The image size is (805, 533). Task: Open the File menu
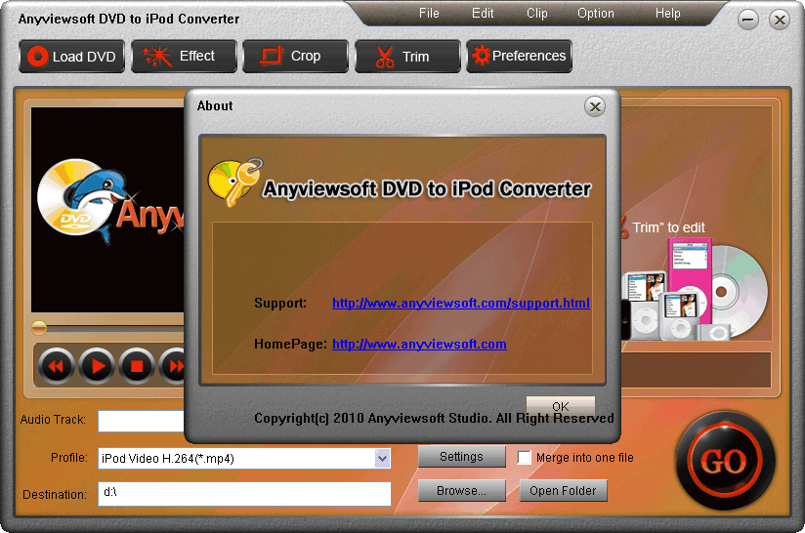[429, 14]
